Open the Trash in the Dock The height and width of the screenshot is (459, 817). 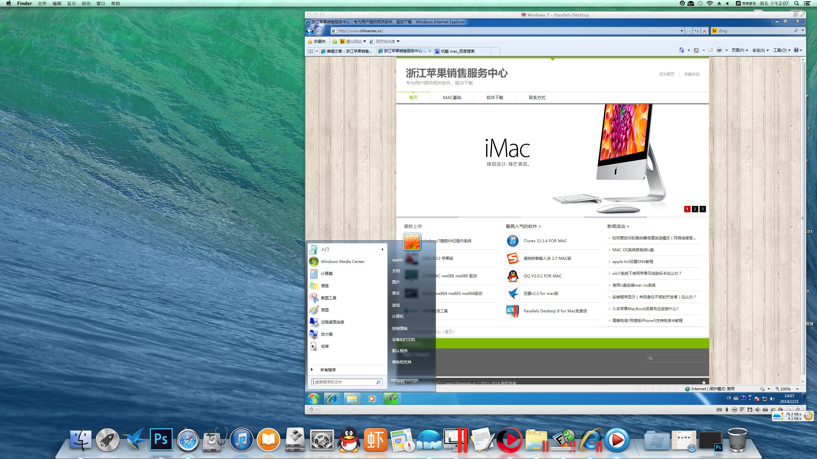737,440
